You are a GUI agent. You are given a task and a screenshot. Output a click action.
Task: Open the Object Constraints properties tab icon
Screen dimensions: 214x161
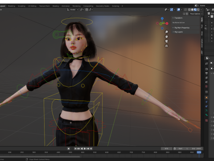pos(206,106)
